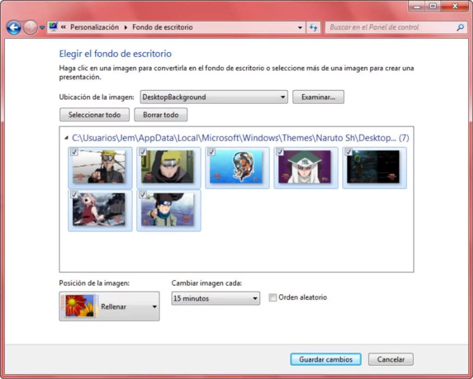Enable the Orden aleatorio checkbox
473x379 pixels.
point(273,298)
